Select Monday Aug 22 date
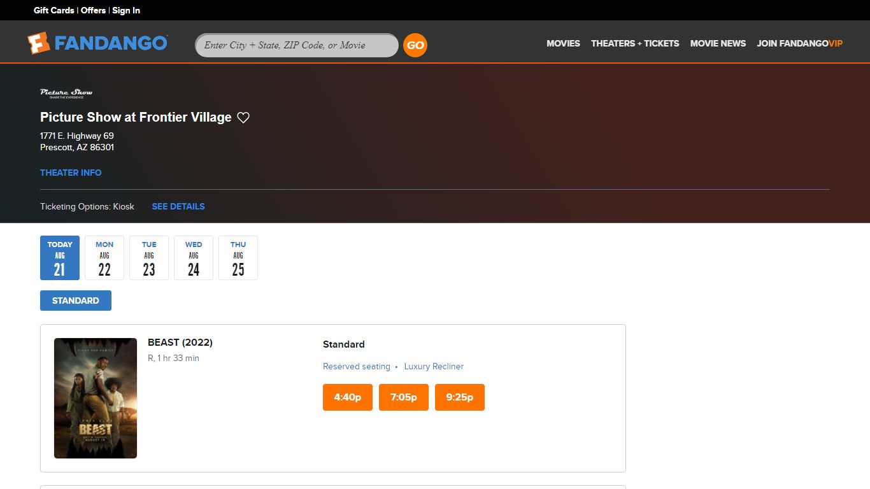 [x=104, y=258]
